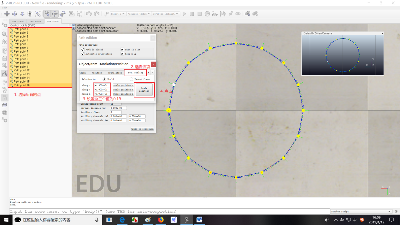The height and width of the screenshot is (225, 400).
Task: Open the Edit menu
Action: 4,8
